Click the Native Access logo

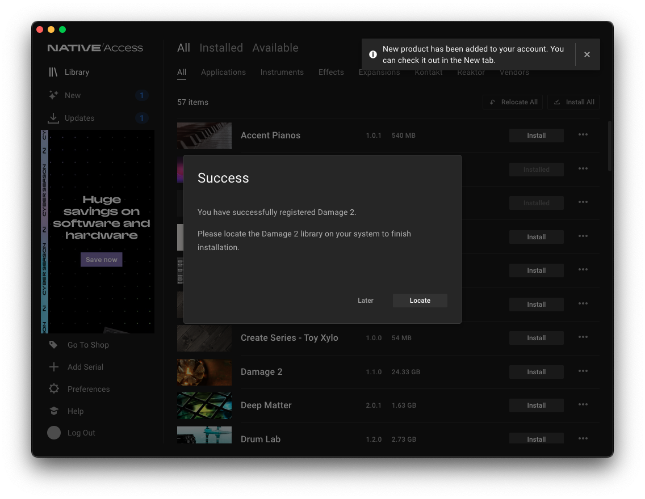point(95,48)
